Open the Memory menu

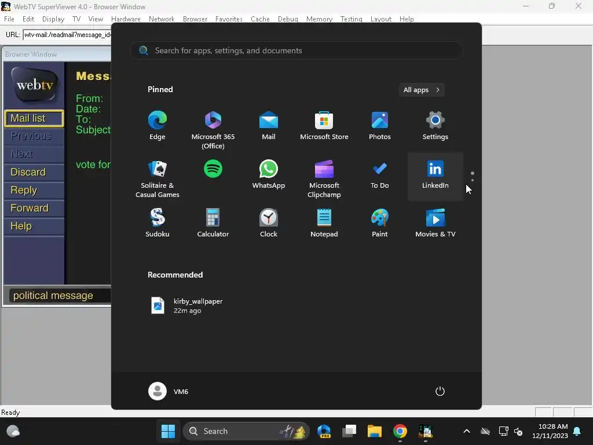tap(319, 19)
